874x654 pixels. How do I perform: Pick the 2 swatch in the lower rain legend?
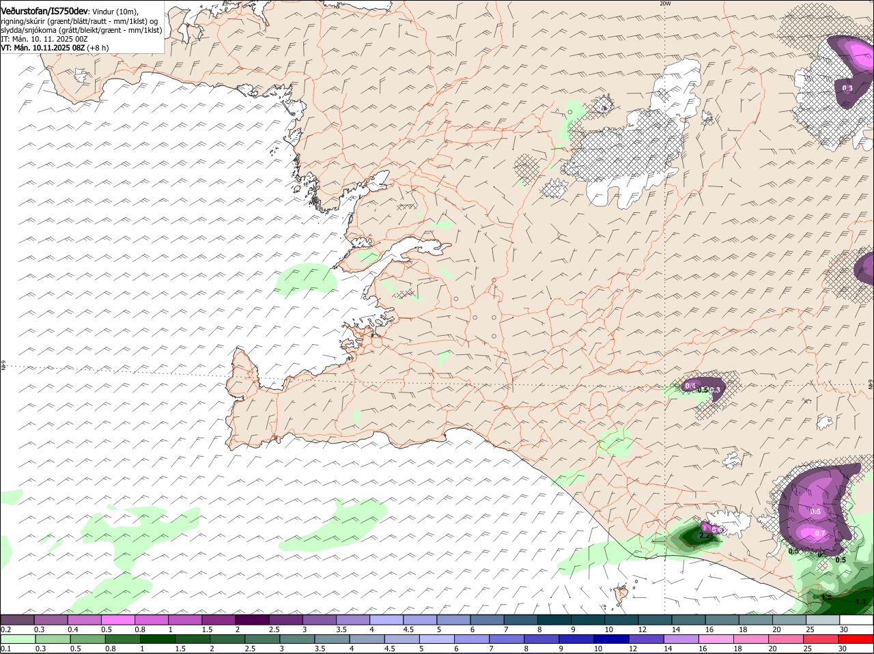click(x=227, y=639)
